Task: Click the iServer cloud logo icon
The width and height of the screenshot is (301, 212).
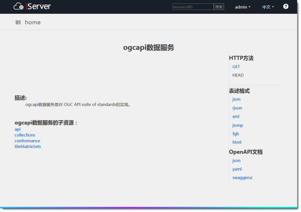Action: point(19,6)
